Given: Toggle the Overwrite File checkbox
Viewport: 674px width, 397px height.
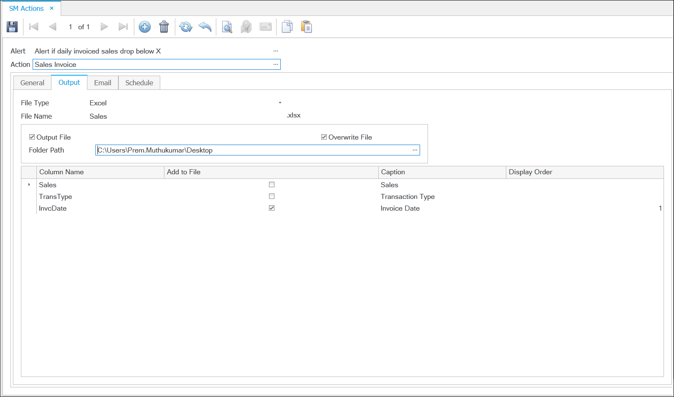Looking at the screenshot, I should (324, 137).
